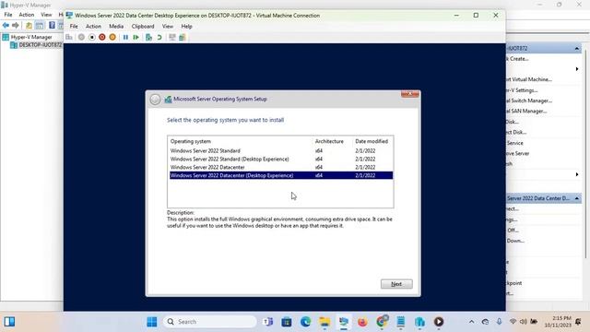Select Windows Server 2022 Datacenter row

pyautogui.click(x=281, y=167)
